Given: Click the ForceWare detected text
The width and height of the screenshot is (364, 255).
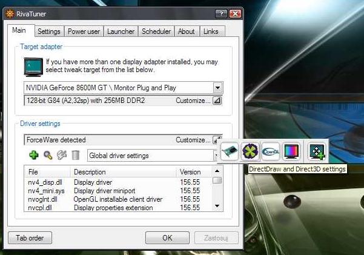Looking at the screenshot, I should point(56,140).
